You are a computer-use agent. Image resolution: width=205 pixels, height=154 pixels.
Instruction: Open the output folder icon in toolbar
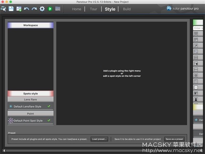click(58, 9)
